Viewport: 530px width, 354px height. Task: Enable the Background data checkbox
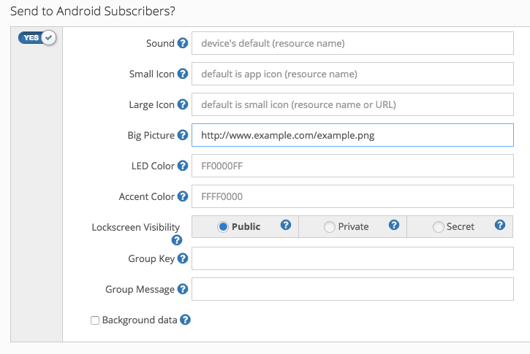coord(95,320)
